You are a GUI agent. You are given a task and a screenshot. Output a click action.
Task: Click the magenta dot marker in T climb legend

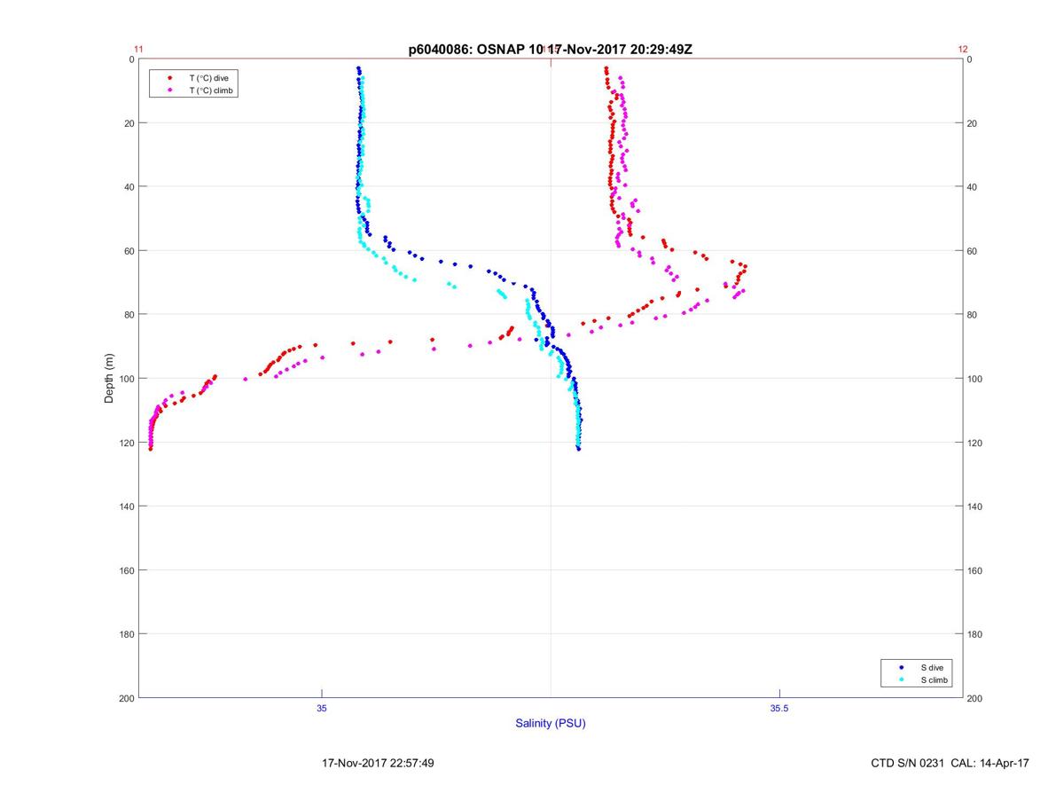coord(169,90)
